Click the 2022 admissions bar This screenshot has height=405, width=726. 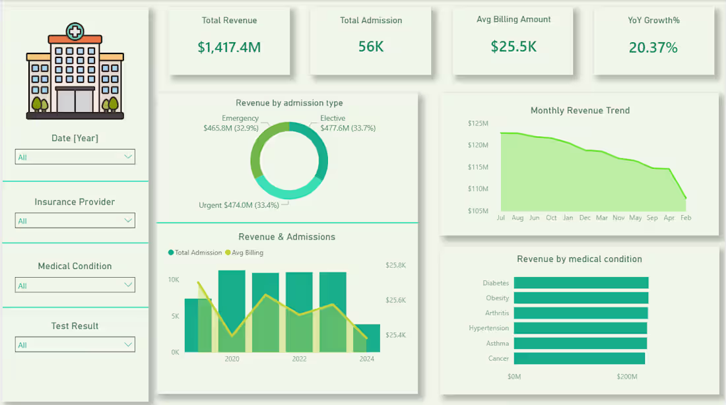(299, 312)
